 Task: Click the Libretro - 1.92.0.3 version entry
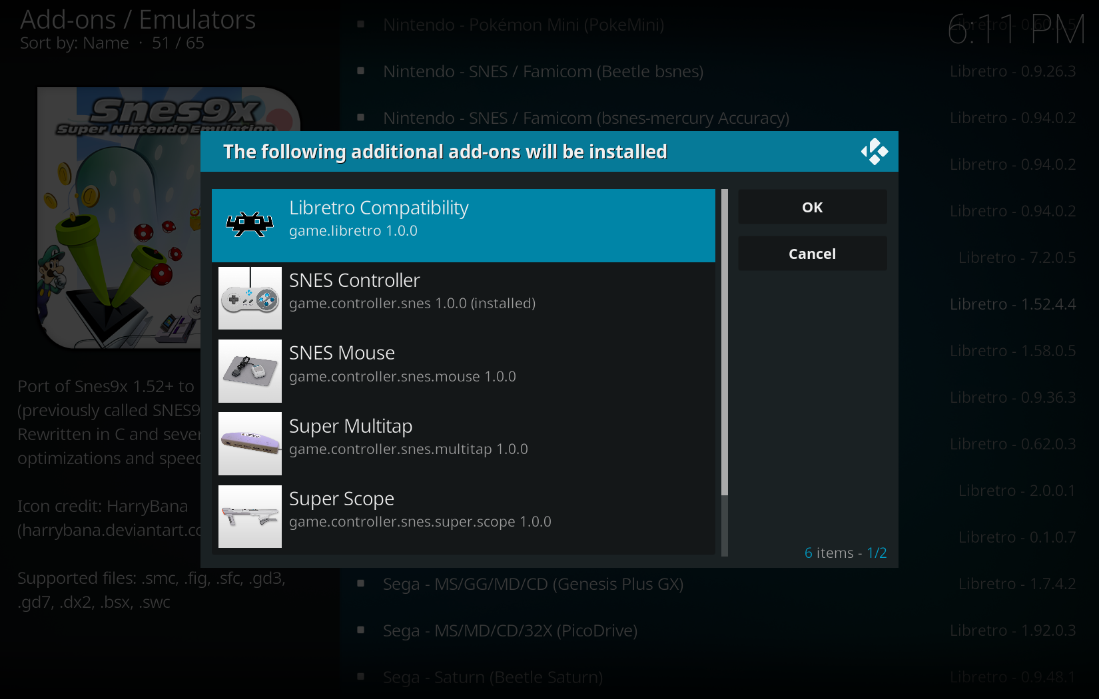point(1013,630)
